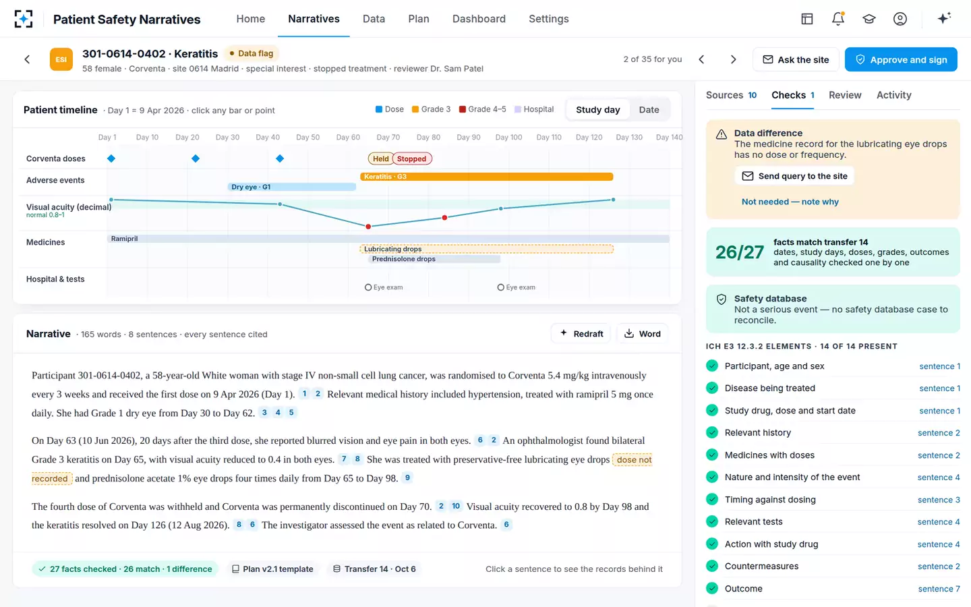Click the Stopped dose marker
Screen dimensions: 971x607
(411, 158)
